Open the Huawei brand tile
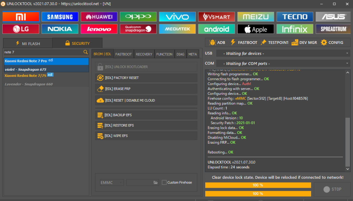 pos(99,17)
